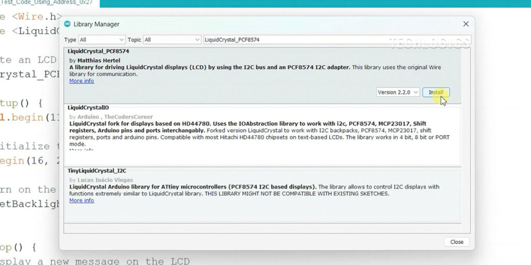Viewport: 531px width, 265px height.
Task: Open the Type filter dropdown
Action: click(x=102, y=40)
